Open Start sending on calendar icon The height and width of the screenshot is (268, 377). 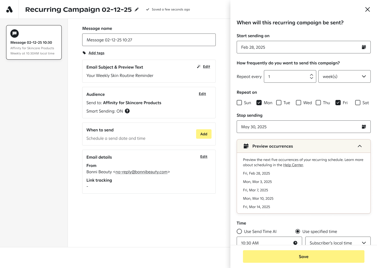[364, 47]
